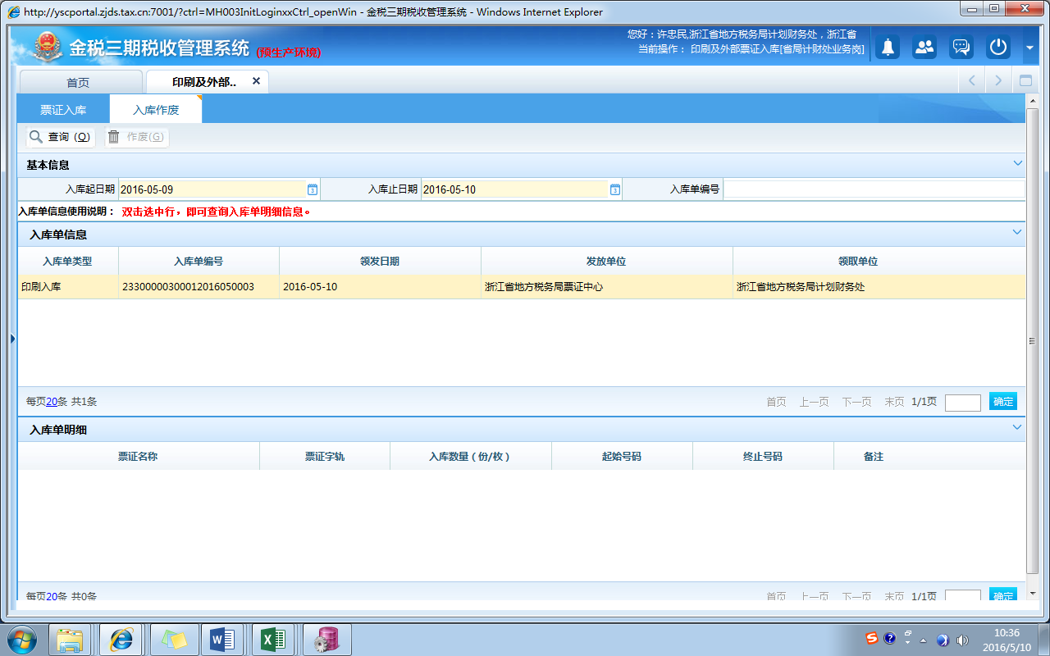Open the Sticky Notes taskbar icon
Image resolution: width=1050 pixels, height=656 pixels.
[173, 640]
